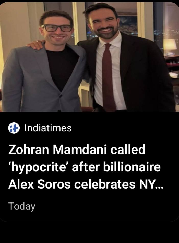Open the Indiatimes source name
This screenshot has width=179, height=243.
tap(48, 128)
